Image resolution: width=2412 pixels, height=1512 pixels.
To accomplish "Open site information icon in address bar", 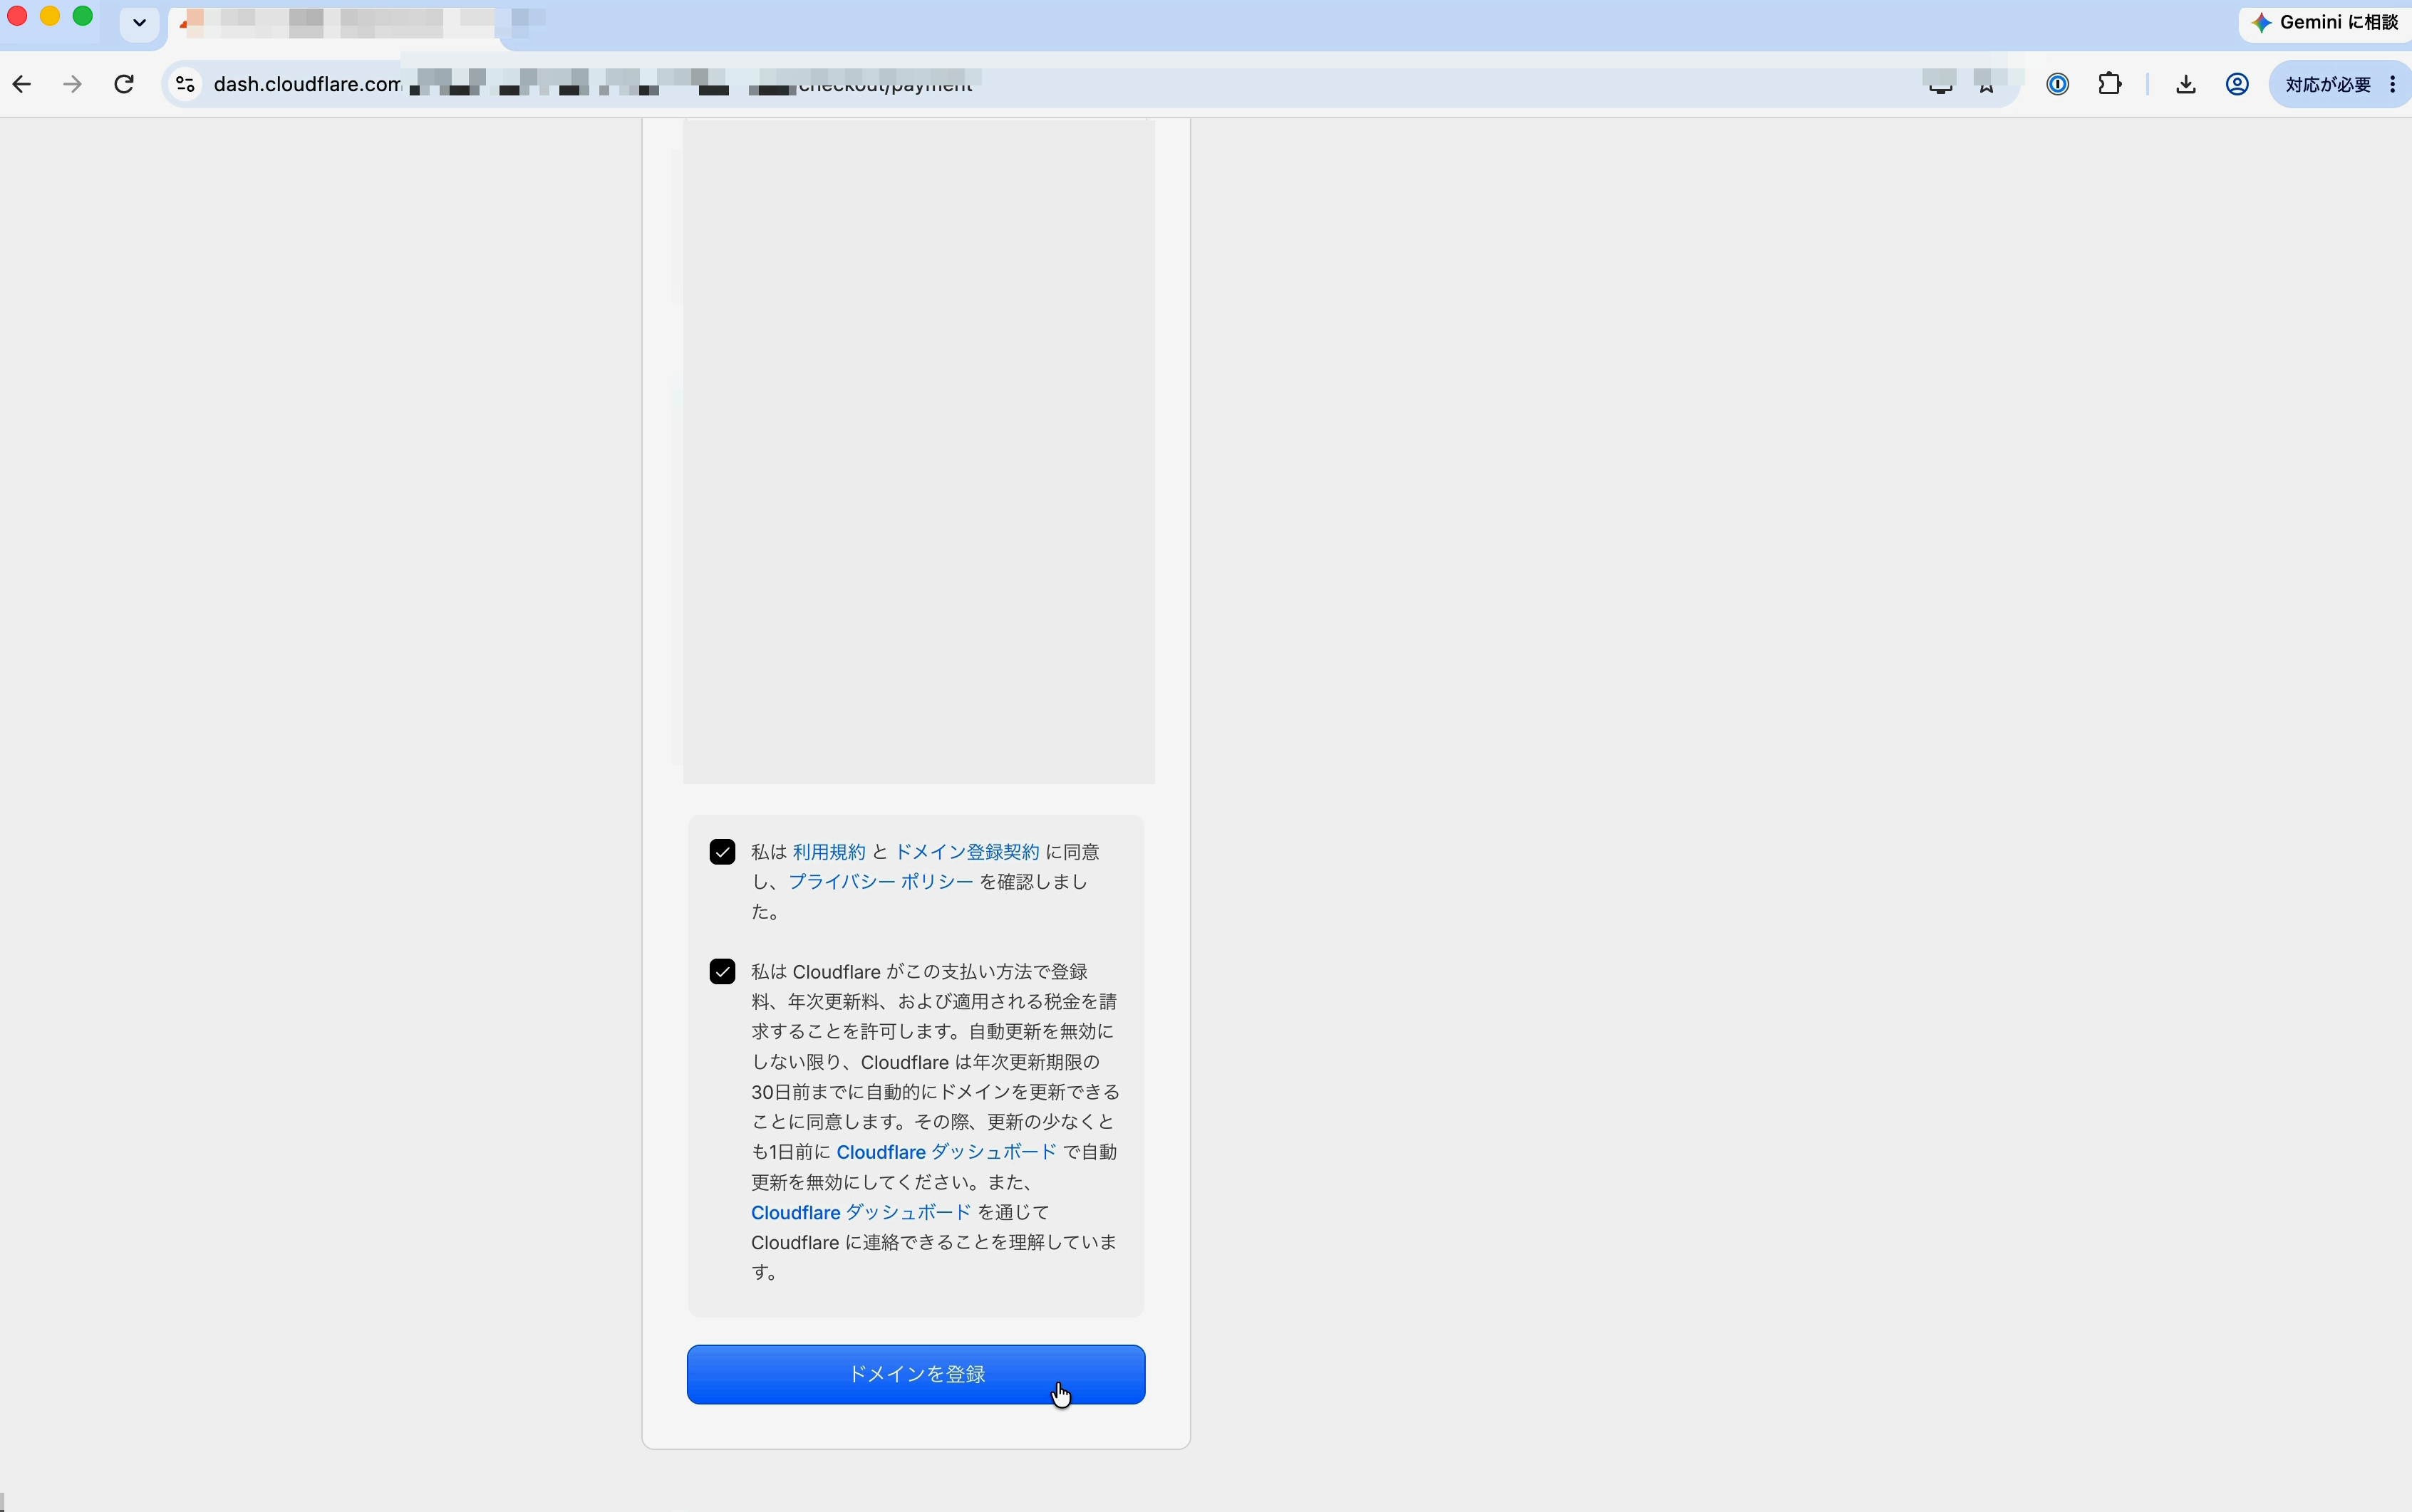I will [x=185, y=84].
